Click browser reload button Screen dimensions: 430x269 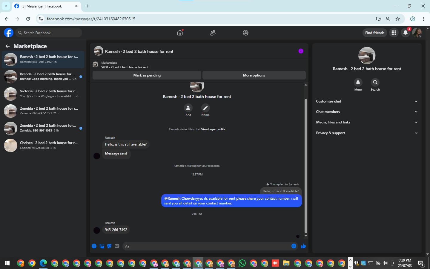28,19
